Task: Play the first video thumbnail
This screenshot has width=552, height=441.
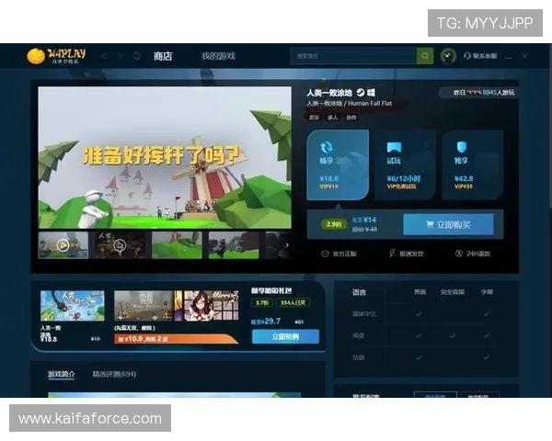Action: pyautogui.click(x=63, y=245)
